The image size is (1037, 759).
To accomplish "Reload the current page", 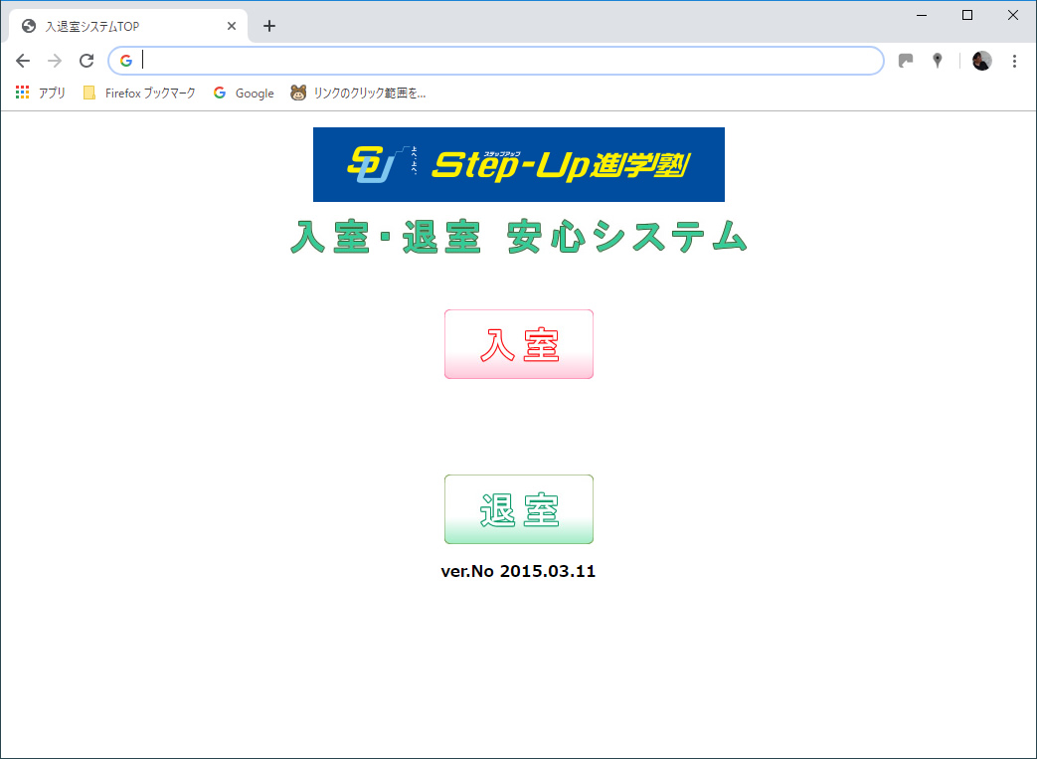I will tap(86, 61).
